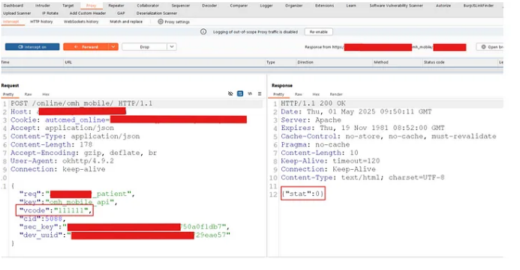This screenshot has height=270, width=520.
Task: Sort by the Direction column header
Action: point(305,62)
